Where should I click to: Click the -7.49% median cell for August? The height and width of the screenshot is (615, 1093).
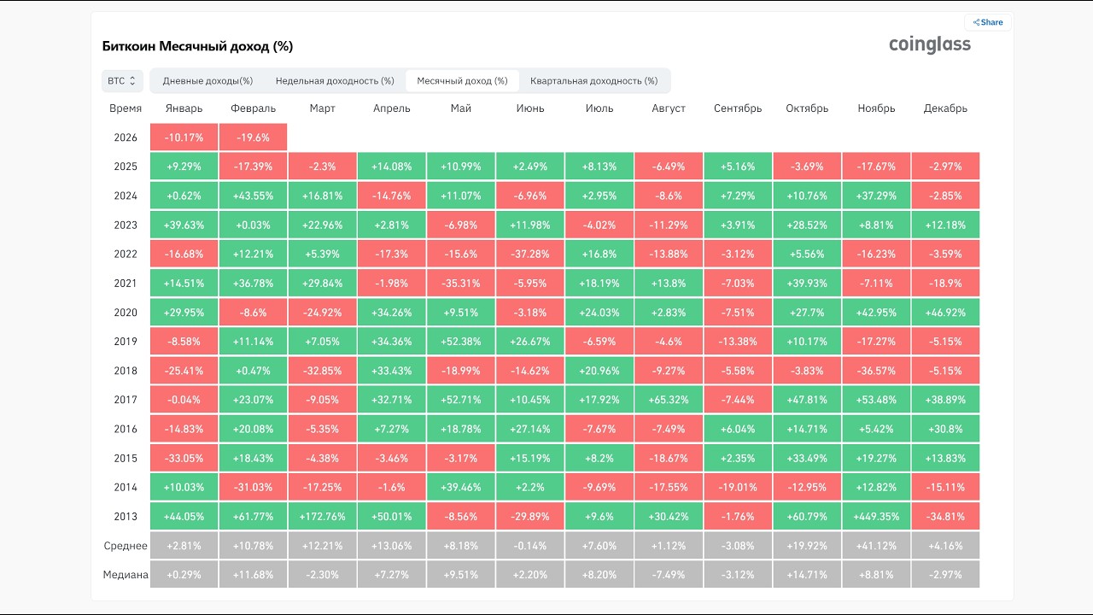click(x=669, y=575)
